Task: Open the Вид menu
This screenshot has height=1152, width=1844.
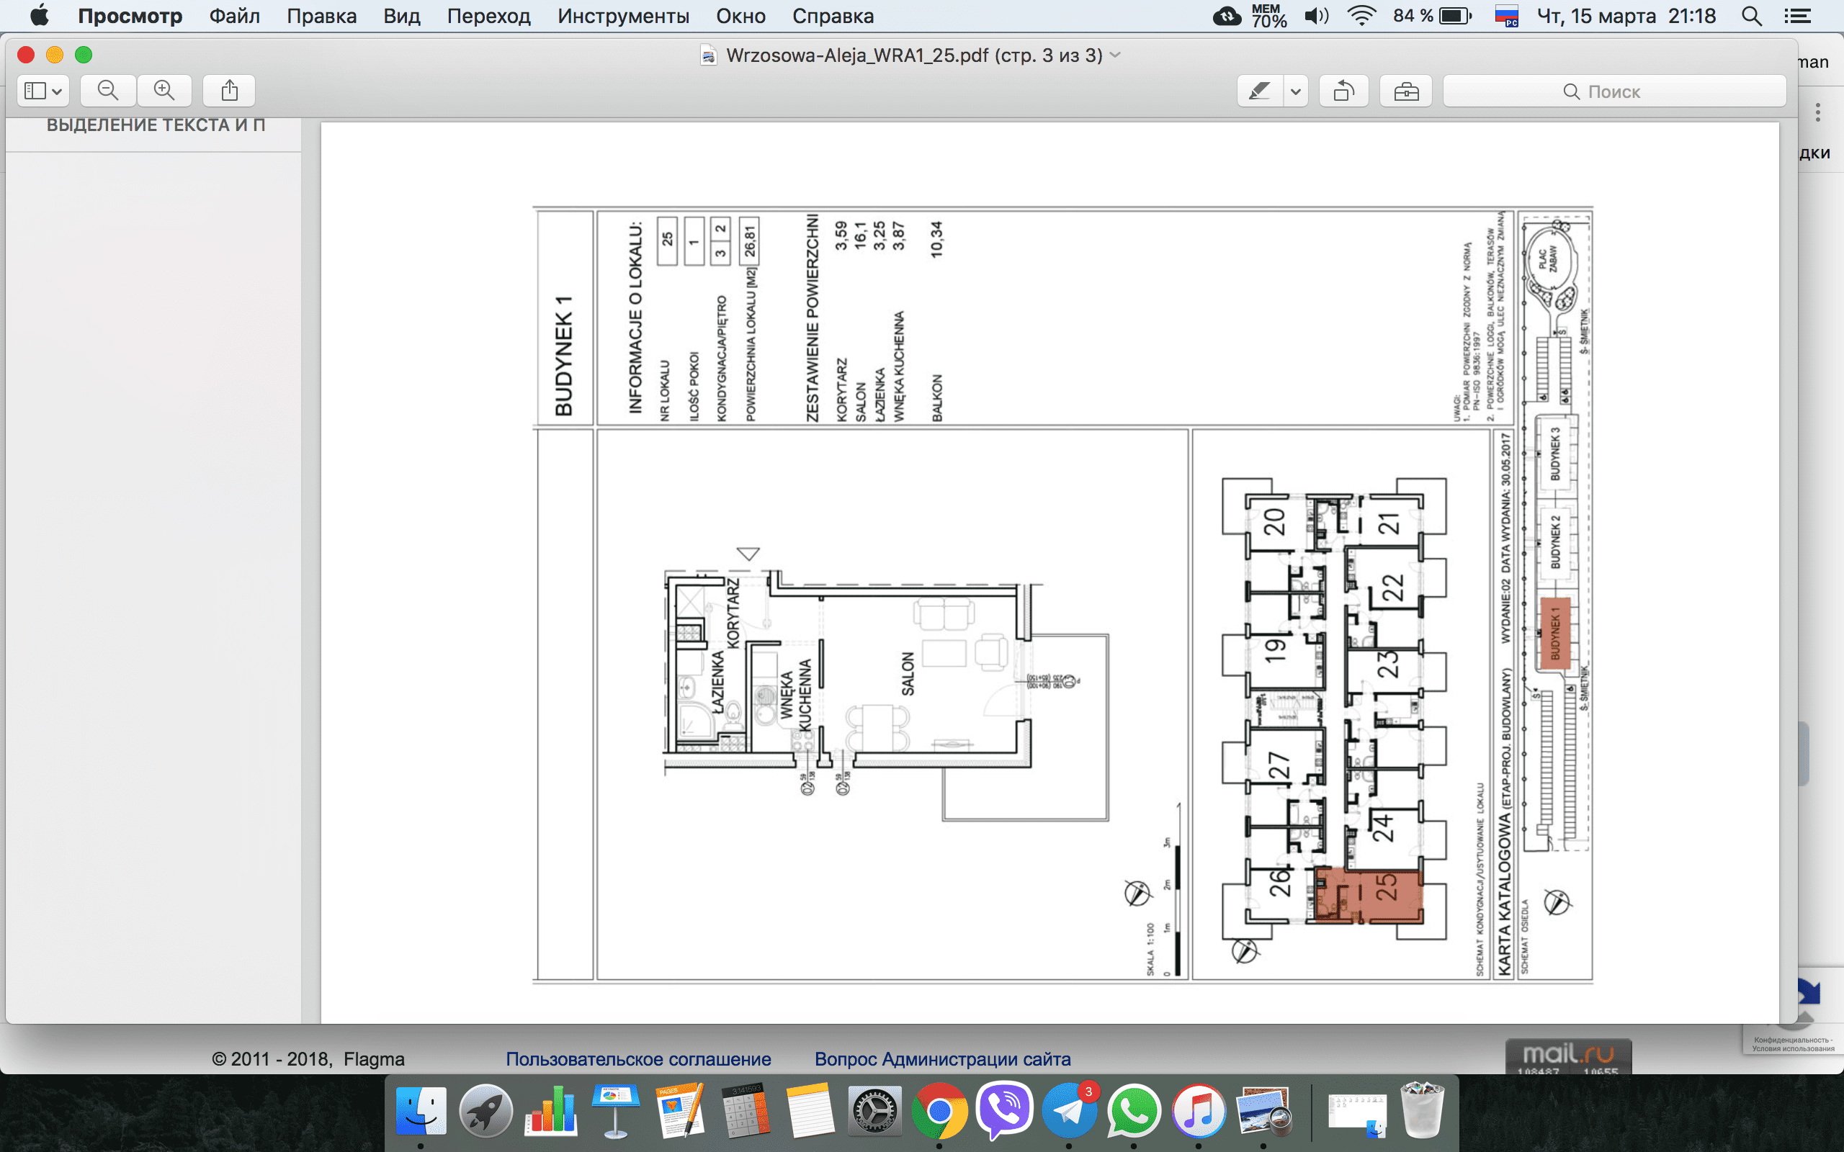Action: [401, 16]
